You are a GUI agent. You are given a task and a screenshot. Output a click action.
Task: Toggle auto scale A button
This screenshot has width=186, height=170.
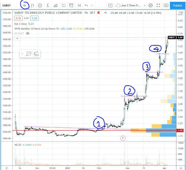(x=181, y=168)
